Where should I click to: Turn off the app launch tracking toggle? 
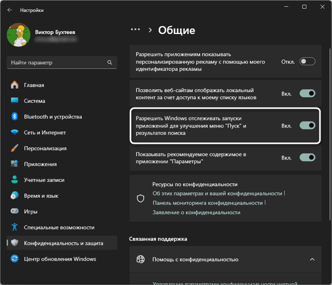pyautogui.click(x=307, y=126)
